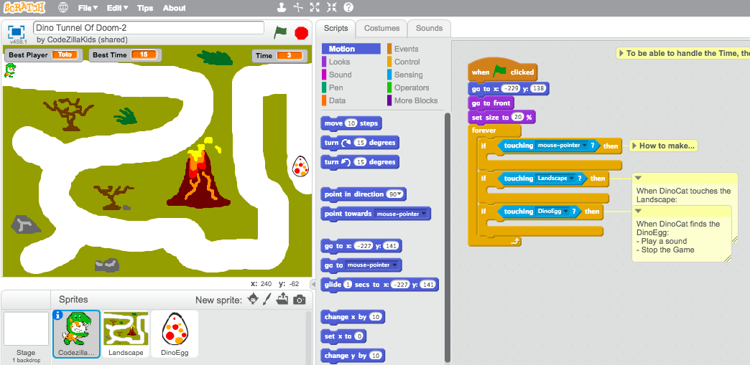The width and height of the screenshot is (750, 365).
Task: Click the project title field
Action: point(148,28)
